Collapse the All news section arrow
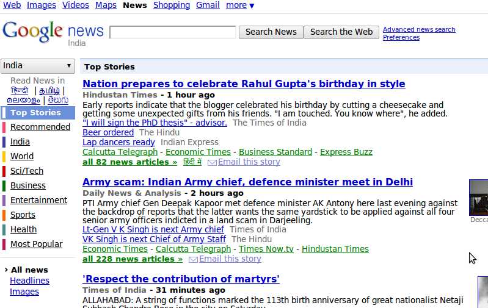The image size is (488, 308). (x=6, y=270)
